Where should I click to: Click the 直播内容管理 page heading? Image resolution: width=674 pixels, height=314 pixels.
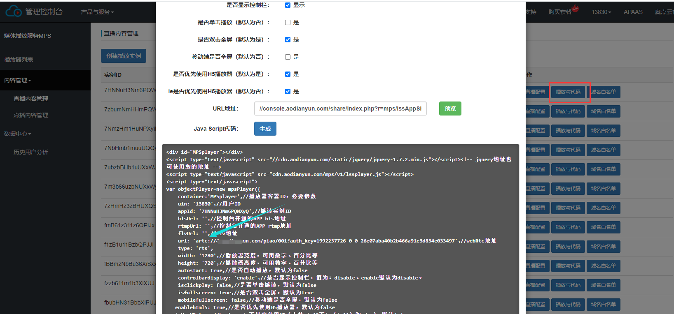pos(121,33)
